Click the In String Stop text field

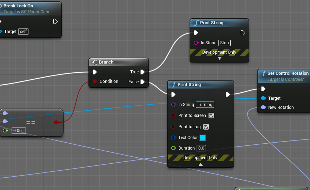point(224,43)
